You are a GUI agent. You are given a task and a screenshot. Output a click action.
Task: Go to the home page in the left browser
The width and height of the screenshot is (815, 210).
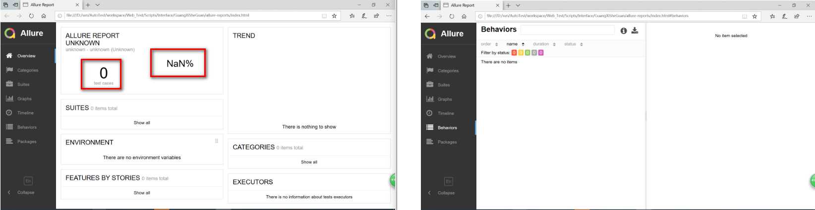tap(44, 16)
